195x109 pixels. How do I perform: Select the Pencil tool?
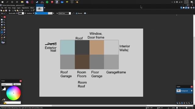click(2, 35)
